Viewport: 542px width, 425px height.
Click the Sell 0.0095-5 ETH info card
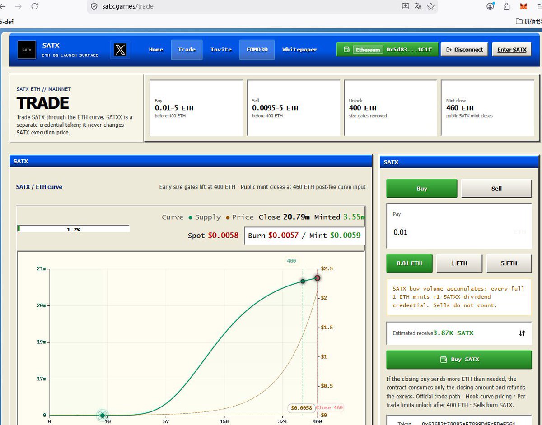tap(294, 108)
